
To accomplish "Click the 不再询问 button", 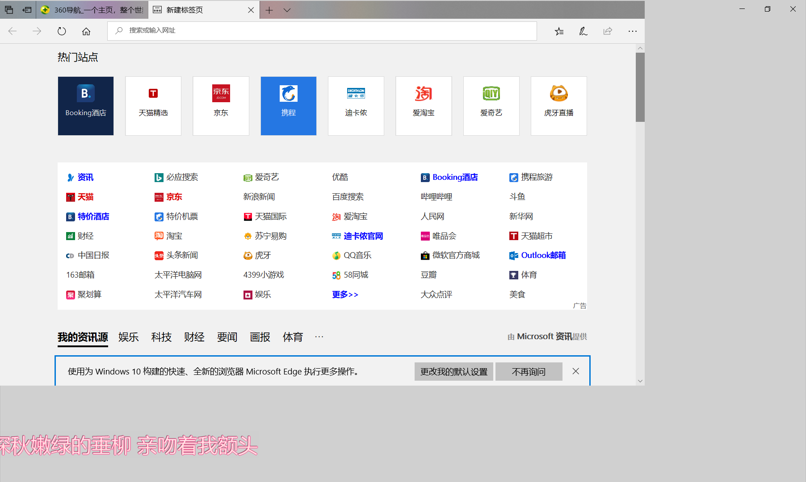I will click(529, 372).
